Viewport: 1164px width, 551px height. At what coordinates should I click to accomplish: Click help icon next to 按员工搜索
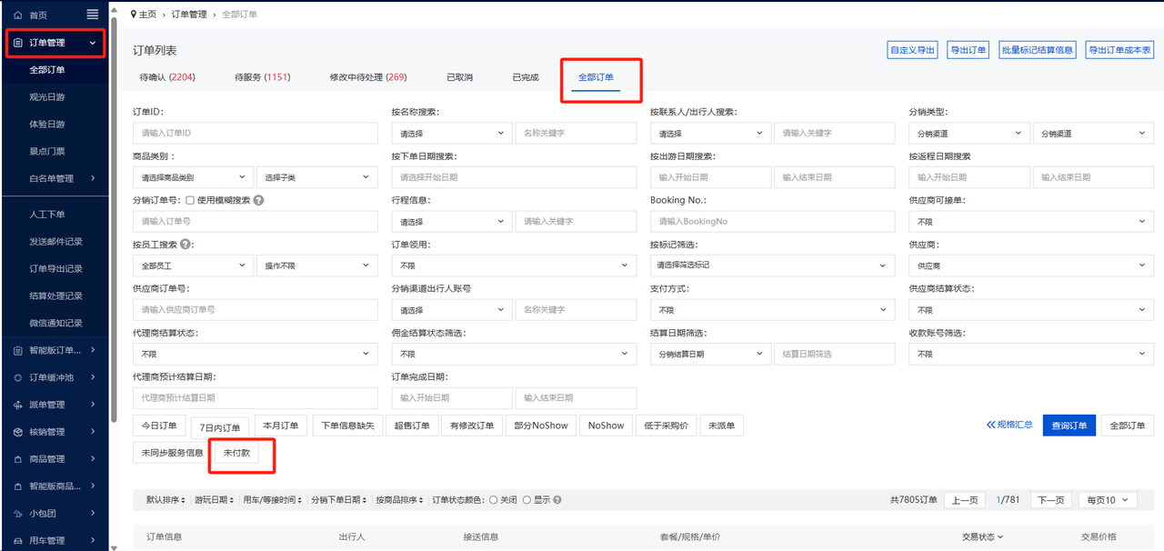(186, 245)
